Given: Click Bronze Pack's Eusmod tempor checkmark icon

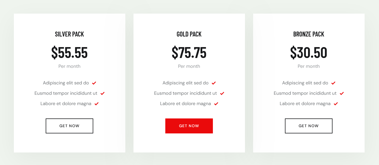Looking at the screenshot, I should point(342,93).
